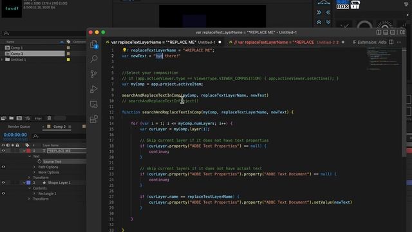Screen dimensions: 412x232
Task: Delete selected project item trash icon
Action: click(49, 119)
